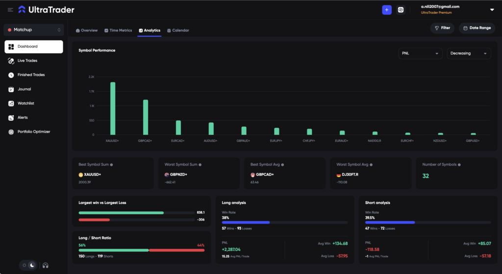Switch to the Calendar tab
The height and width of the screenshot is (274, 502).
tap(177, 30)
